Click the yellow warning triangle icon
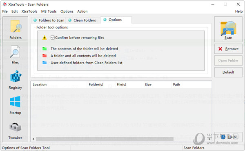 pos(45,38)
